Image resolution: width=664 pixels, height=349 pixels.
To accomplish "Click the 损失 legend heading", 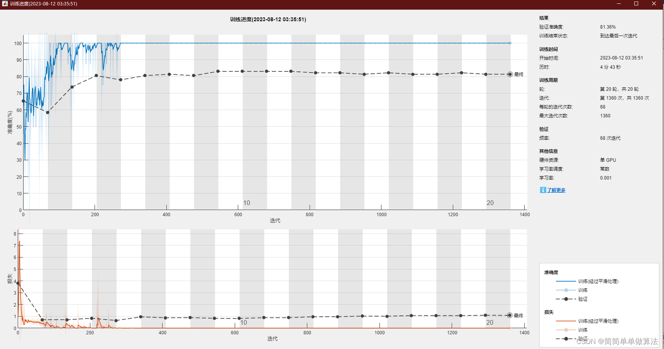I will (x=549, y=312).
